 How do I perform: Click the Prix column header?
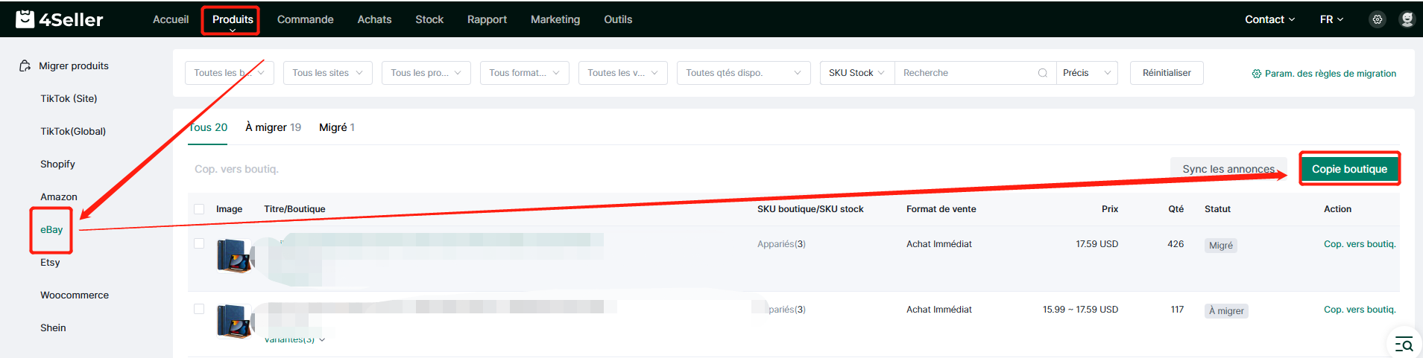click(x=1110, y=209)
